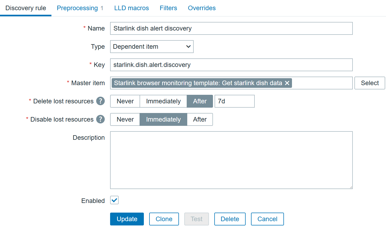This screenshot has height=230, width=386.
Task: Click Select to choose master item
Action: (370, 83)
